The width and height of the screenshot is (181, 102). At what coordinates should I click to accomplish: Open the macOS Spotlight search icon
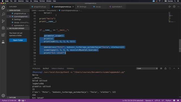point(175,1)
